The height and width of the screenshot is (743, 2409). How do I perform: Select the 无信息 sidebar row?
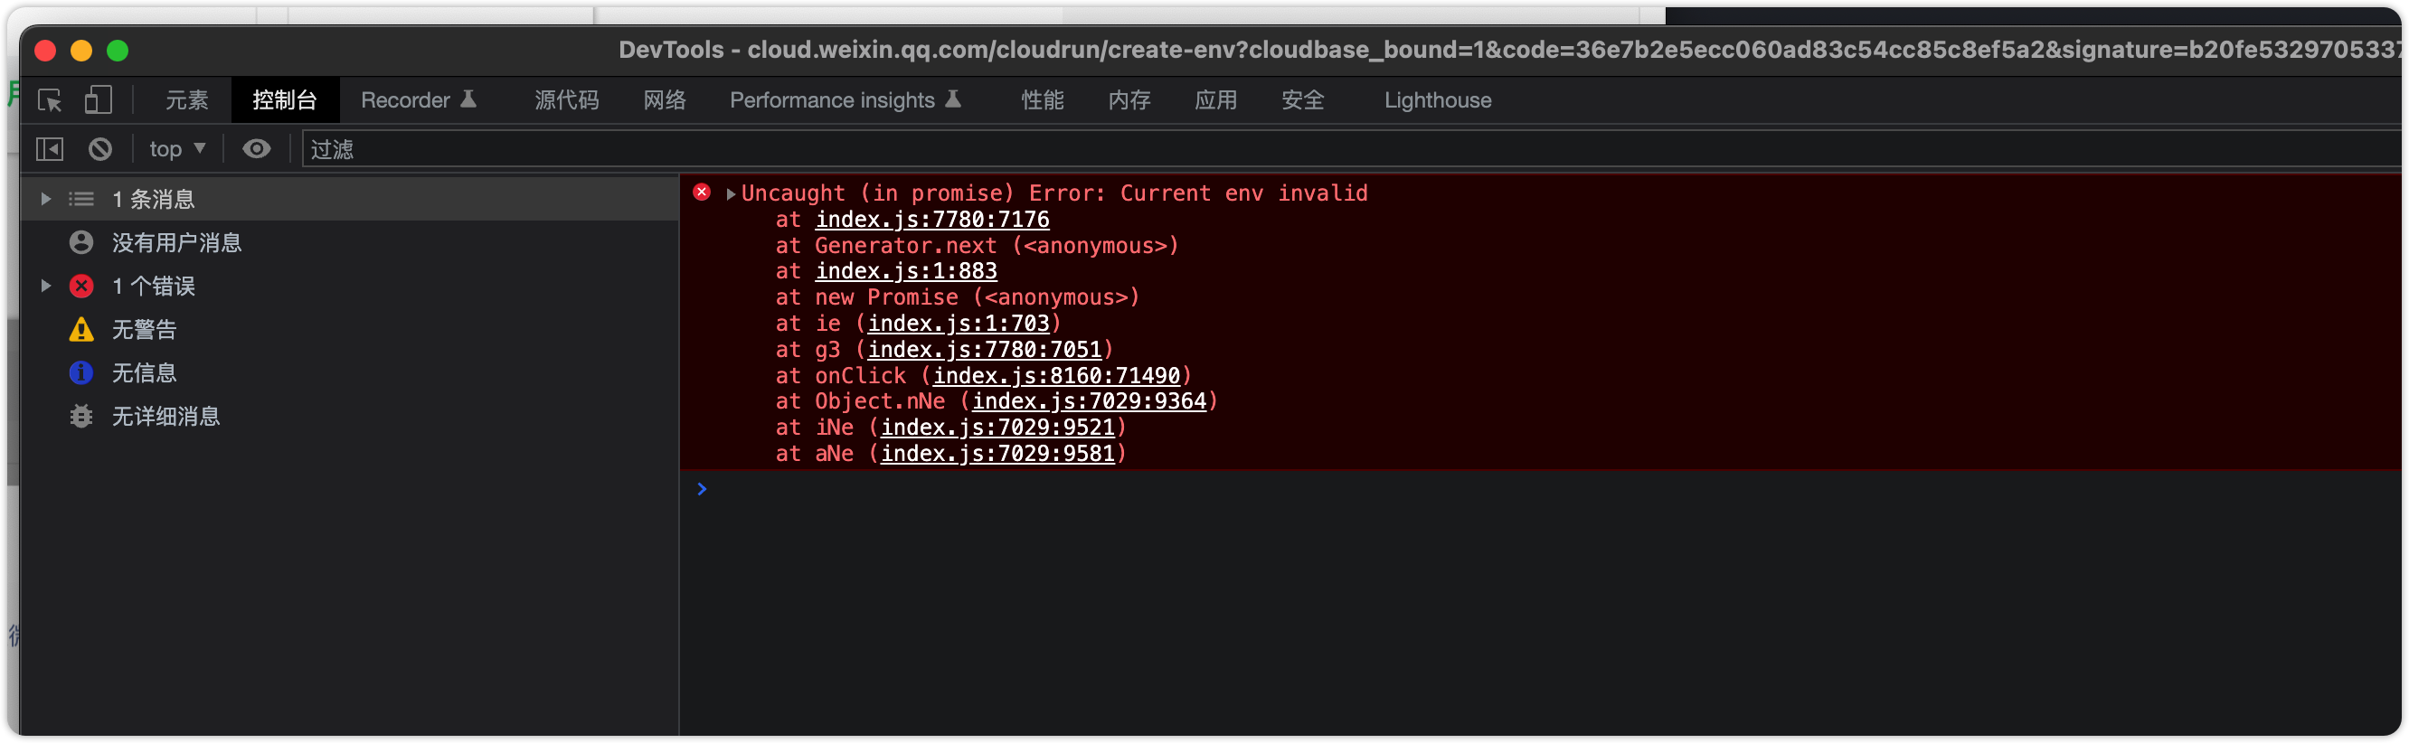(350, 373)
